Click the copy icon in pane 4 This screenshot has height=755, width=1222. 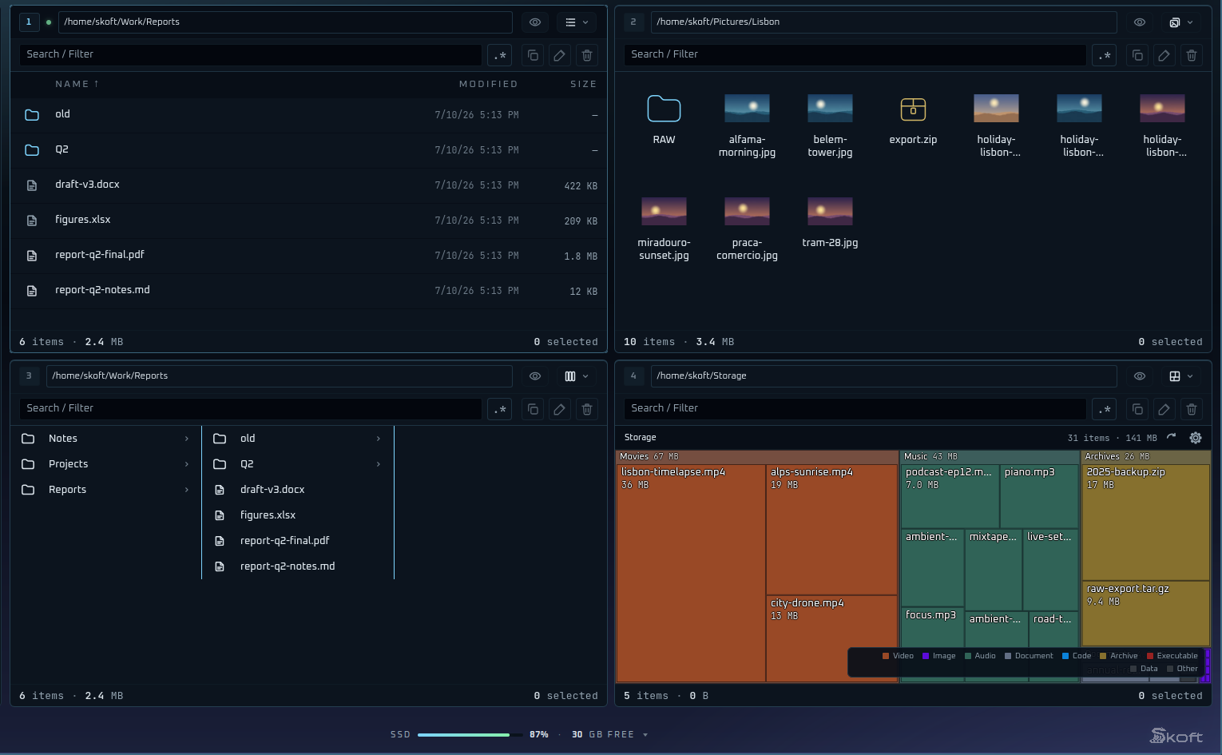click(1137, 409)
